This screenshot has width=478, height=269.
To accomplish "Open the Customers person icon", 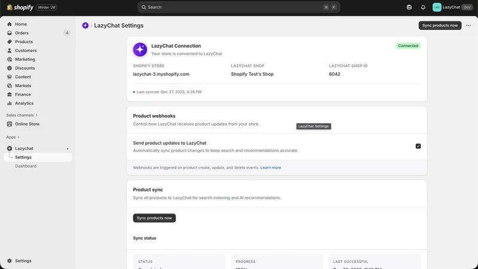I will 10,51.
